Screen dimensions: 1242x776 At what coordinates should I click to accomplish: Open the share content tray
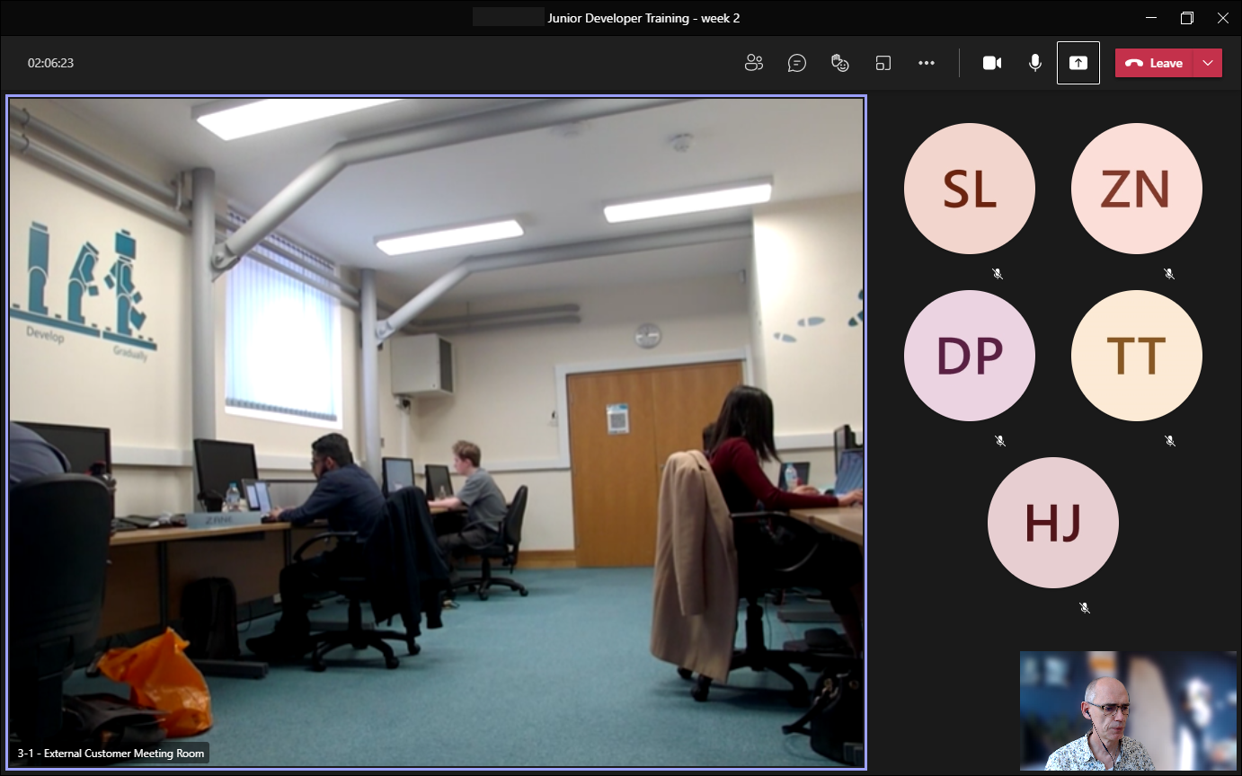coord(1078,63)
